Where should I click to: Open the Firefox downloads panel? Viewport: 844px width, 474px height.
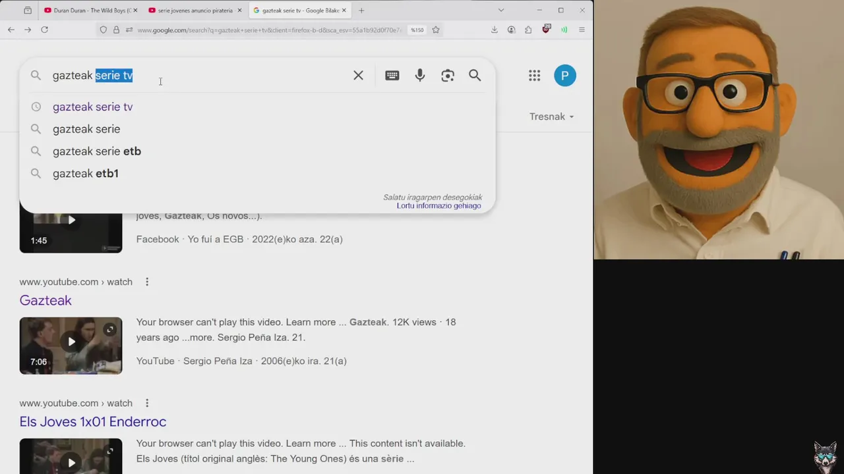point(495,30)
